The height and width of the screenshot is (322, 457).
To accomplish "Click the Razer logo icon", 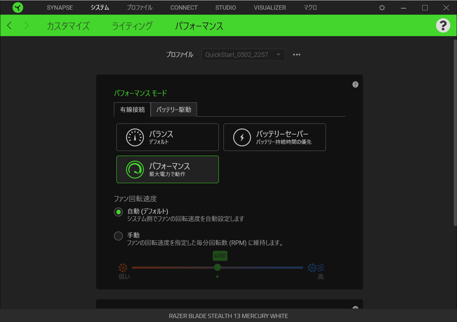I will click(x=18, y=7).
